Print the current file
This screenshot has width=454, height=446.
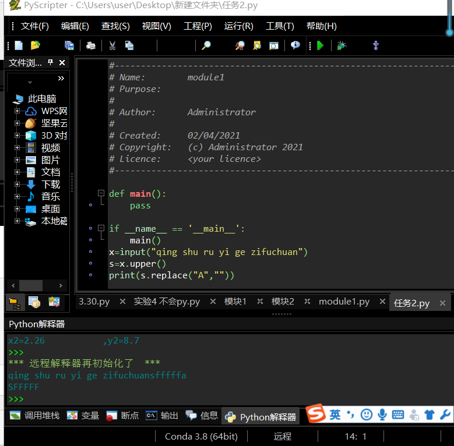[x=91, y=45]
